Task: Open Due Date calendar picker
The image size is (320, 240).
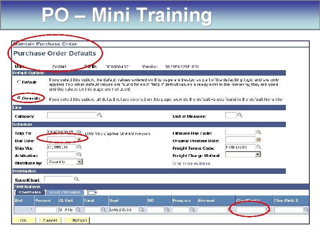Action: (x=79, y=139)
